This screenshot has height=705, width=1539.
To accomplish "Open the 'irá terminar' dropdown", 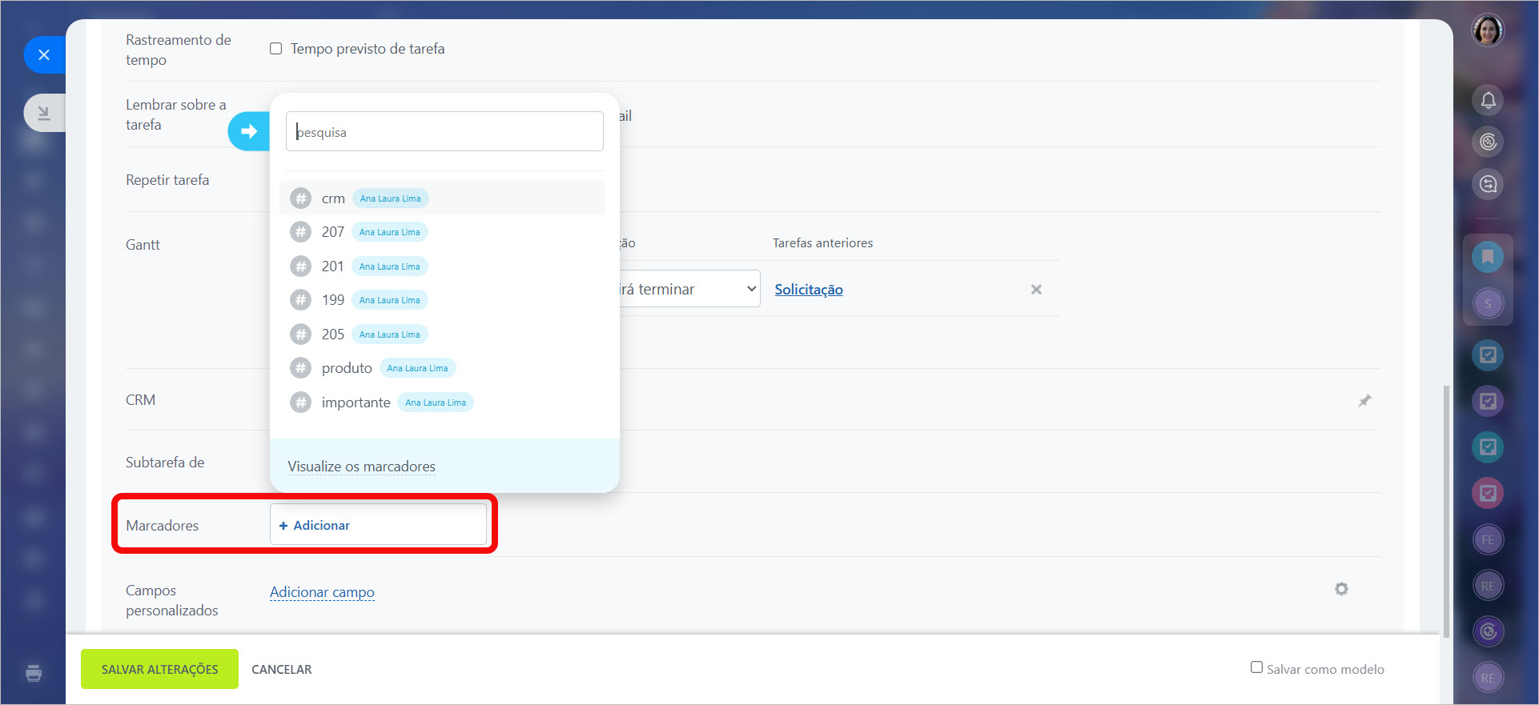I will point(689,289).
